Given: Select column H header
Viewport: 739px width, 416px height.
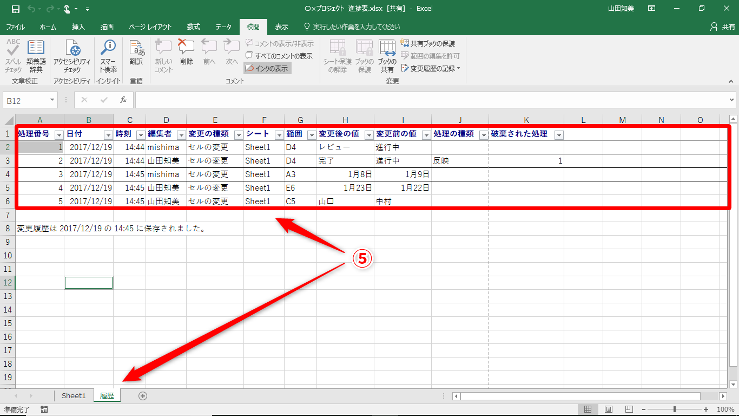Looking at the screenshot, I should [345, 120].
